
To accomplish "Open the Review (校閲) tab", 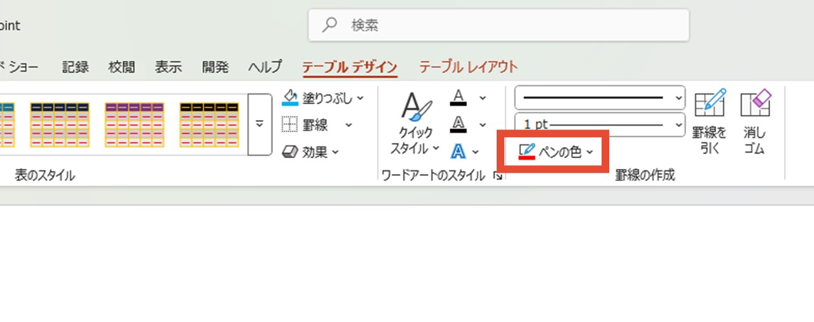I will point(121,67).
